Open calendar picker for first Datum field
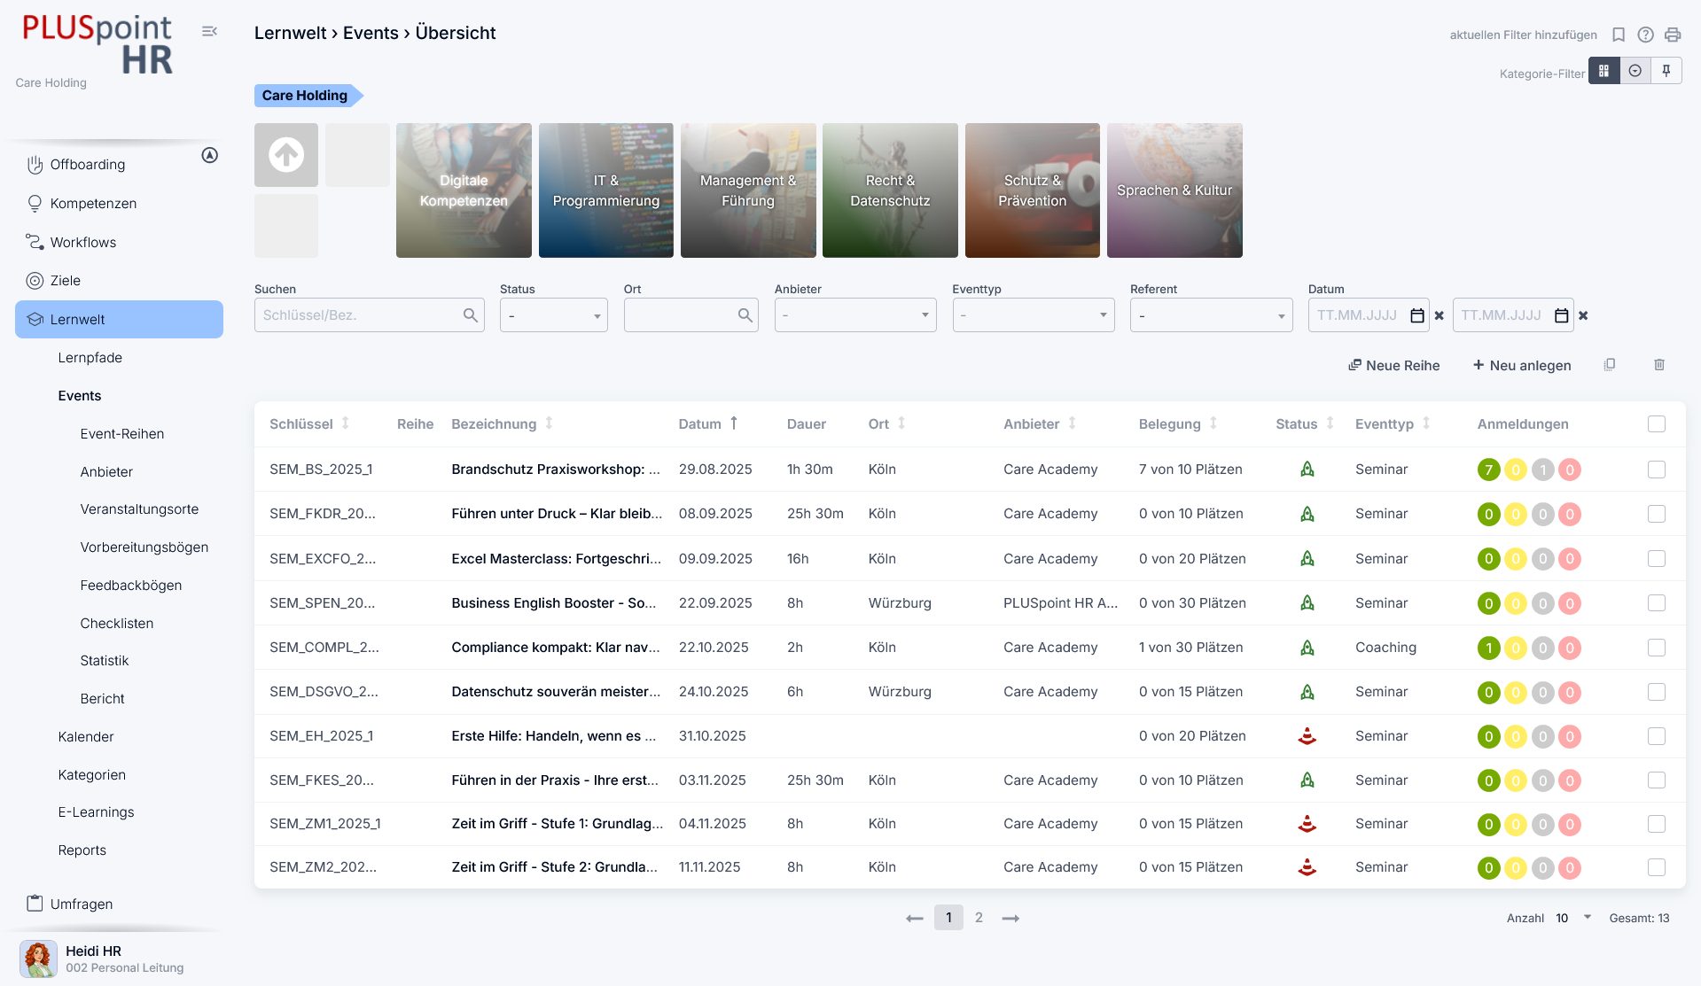This screenshot has width=1701, height=986. click(x=1417, y=315)
